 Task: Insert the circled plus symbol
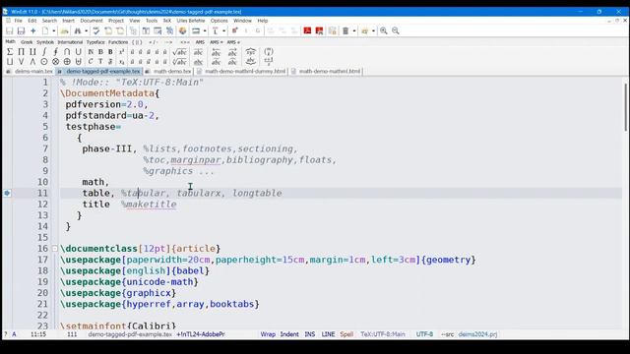tap(67, 62)
